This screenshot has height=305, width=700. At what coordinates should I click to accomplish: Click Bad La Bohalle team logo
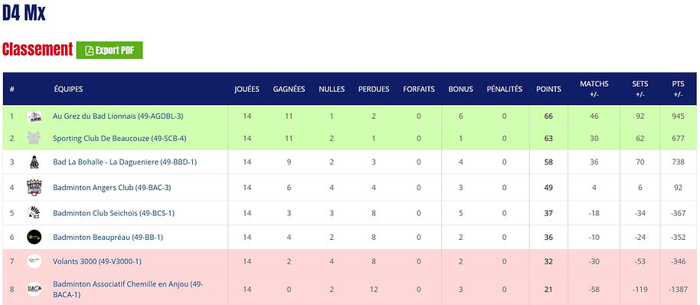pos(34,162)
